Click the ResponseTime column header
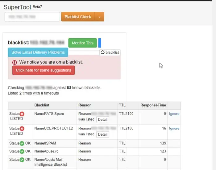 153,105
